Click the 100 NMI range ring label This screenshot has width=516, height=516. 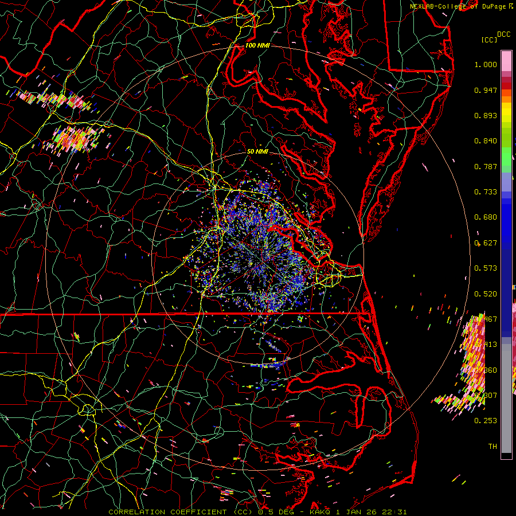(257, 45)
